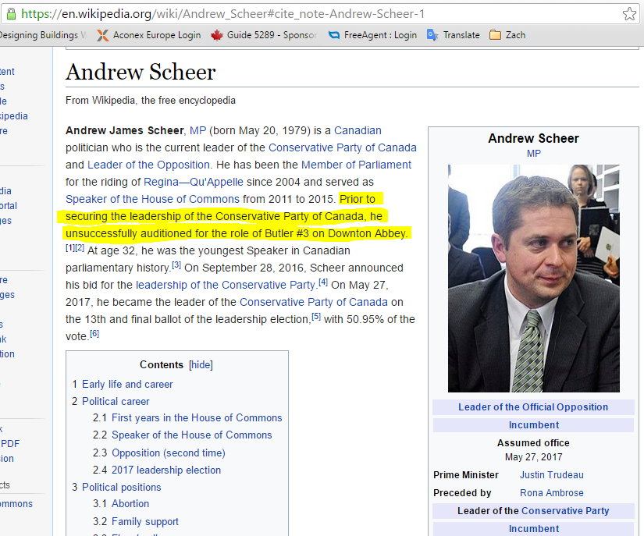Jump to Abortion subsection

[130, 503]
